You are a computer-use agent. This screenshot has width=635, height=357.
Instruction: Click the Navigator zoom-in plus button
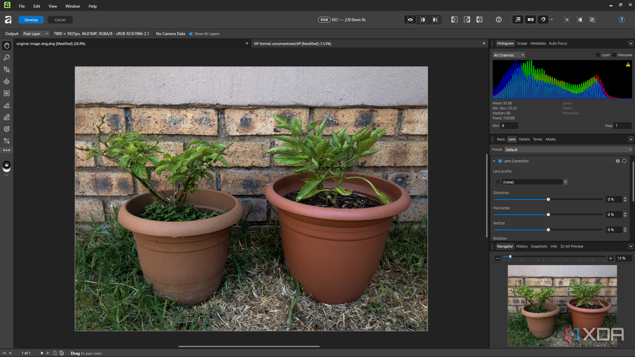coord(611,258)
